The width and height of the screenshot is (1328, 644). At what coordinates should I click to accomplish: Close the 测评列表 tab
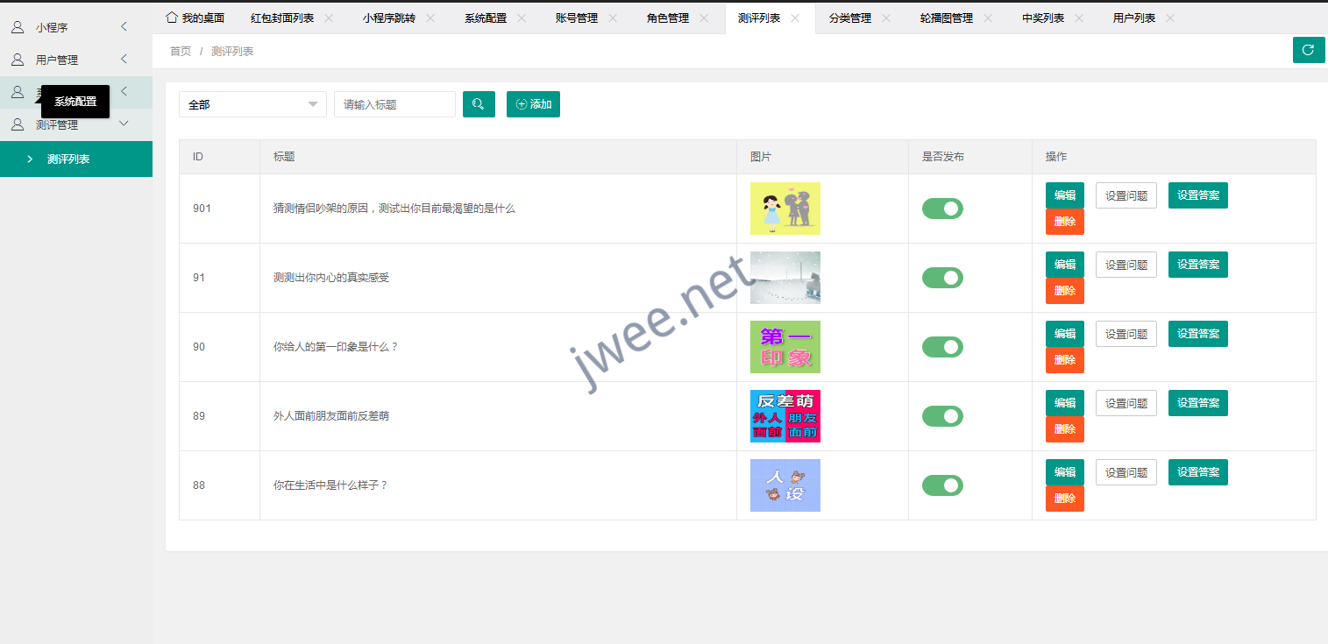795,18
